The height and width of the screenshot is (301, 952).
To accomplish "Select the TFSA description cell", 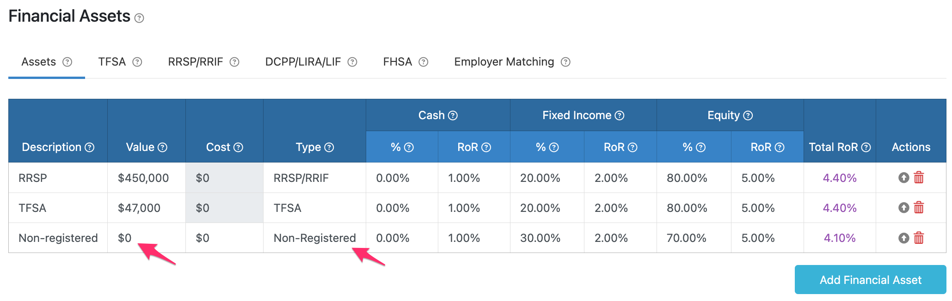I will [x=58, y=208].
